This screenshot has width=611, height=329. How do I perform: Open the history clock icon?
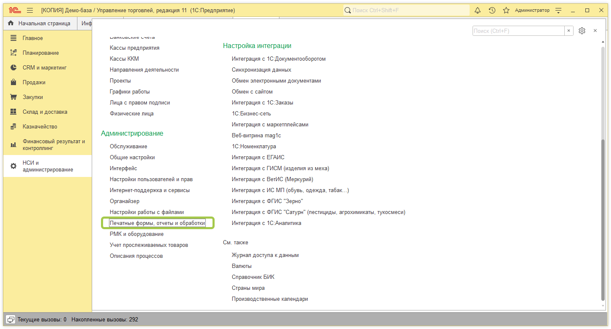tap(492, 10)
